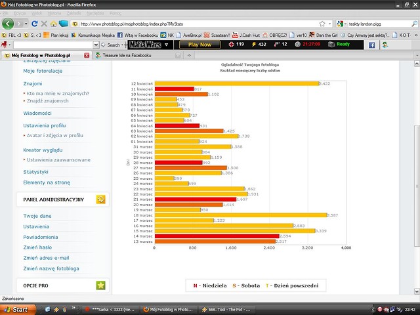Open back-forward history dropdown arrow
The height and width of the screenshot is (315, 420).
26,24
